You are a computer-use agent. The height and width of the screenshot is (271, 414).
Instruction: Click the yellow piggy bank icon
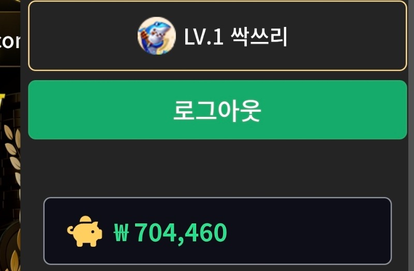(85, 231)
